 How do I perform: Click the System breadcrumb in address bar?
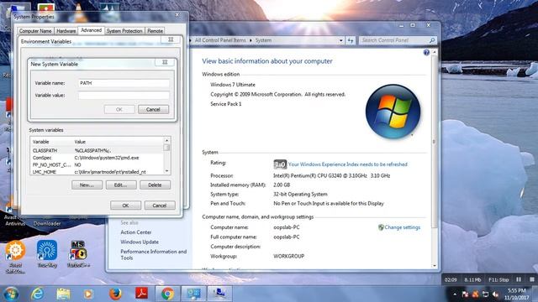coord(263,40)
